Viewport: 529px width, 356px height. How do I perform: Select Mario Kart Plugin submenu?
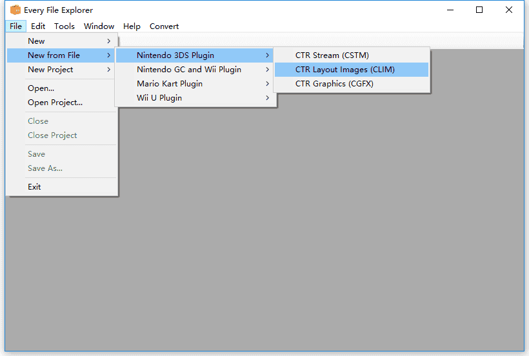click(195, 84)
